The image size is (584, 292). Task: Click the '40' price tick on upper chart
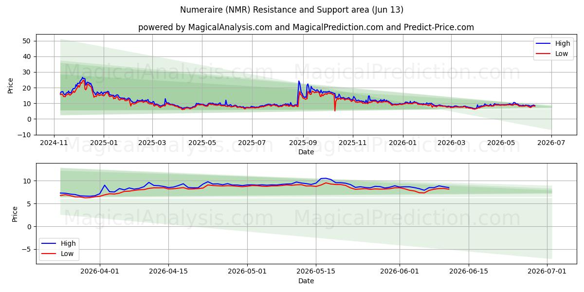(27, 56)
